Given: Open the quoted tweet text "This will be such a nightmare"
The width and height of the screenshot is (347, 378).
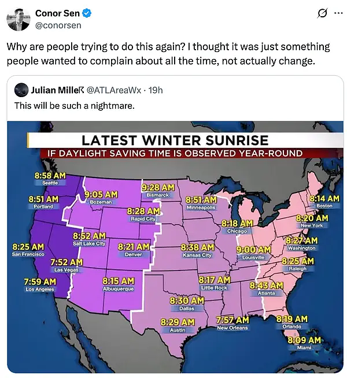Looking at the screenshot, I should point(74,106).
